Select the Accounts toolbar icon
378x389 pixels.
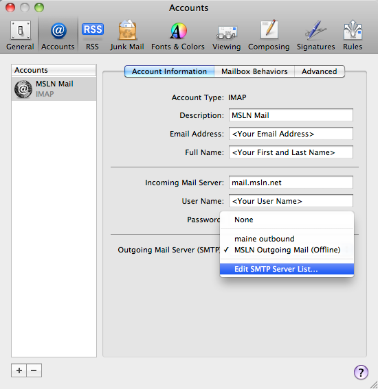coord(58,36)
